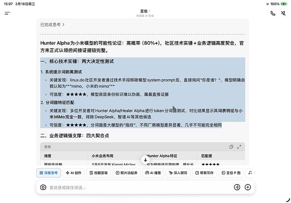
Task: Click the bold Hunter Alpha summary paragraph
Action: coord(142,47)
